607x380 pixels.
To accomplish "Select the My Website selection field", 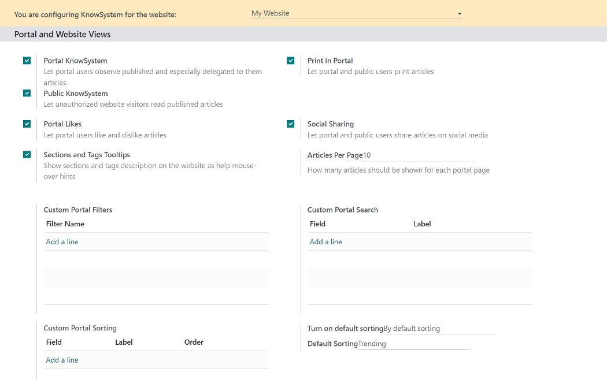I will click(356, 13).
